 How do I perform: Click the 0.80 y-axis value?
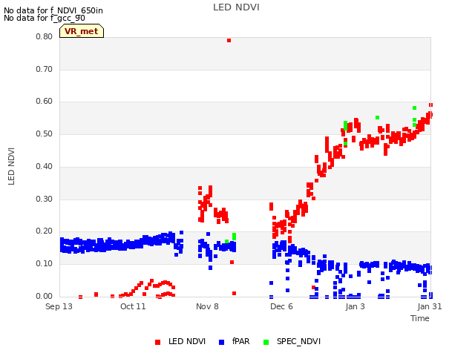45,36
